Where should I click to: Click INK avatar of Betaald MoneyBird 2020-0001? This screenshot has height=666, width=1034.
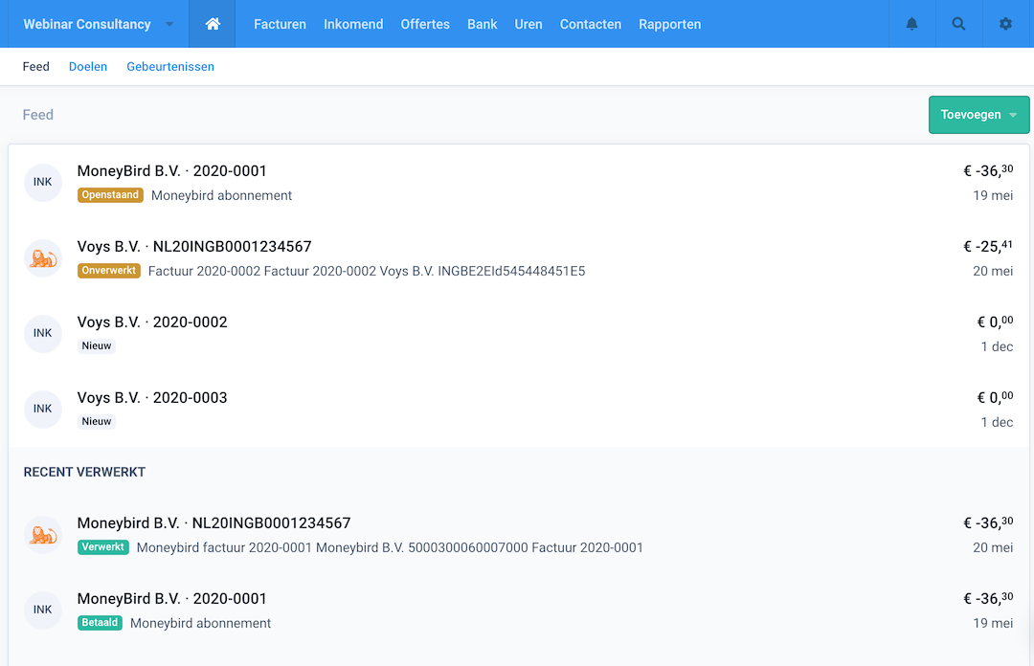[43, 610]
